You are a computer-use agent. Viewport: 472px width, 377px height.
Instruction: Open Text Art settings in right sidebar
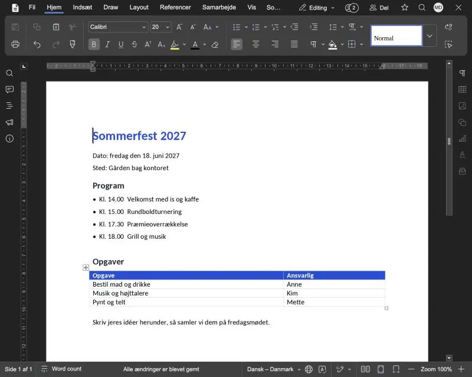[463, 155]
